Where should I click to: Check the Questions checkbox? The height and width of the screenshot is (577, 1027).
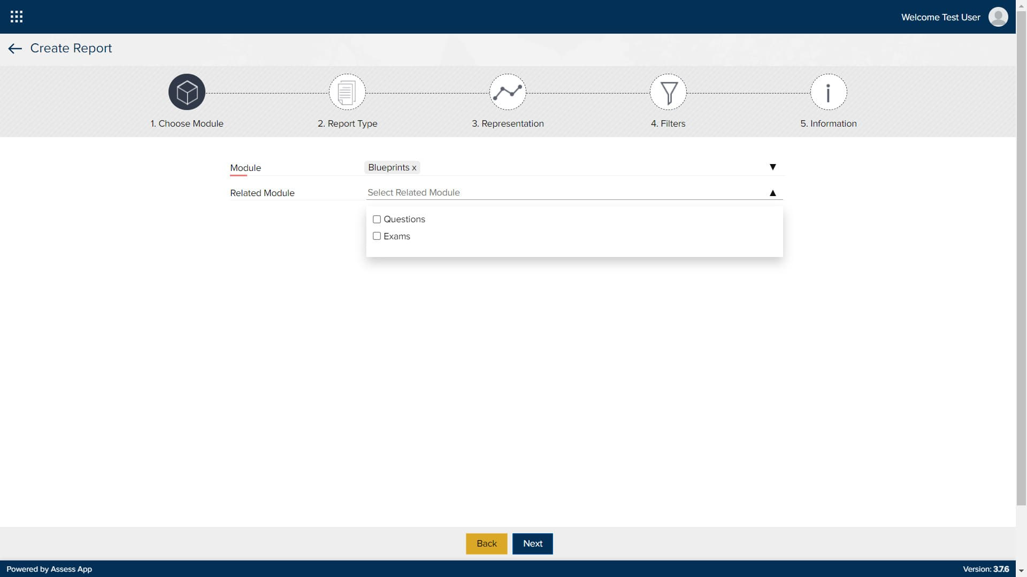pos(377,219)
